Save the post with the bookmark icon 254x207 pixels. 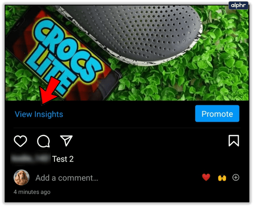point(234,141)
